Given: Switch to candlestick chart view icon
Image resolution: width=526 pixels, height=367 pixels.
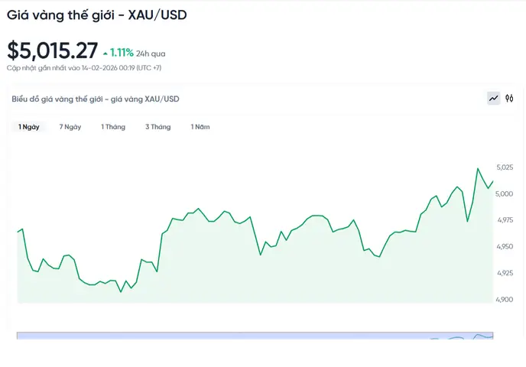Looking at the screenshot, I should pos(509,99).
